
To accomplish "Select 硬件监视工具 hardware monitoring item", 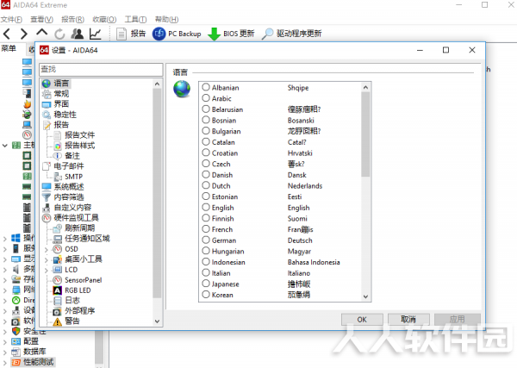I will (71, 218).
